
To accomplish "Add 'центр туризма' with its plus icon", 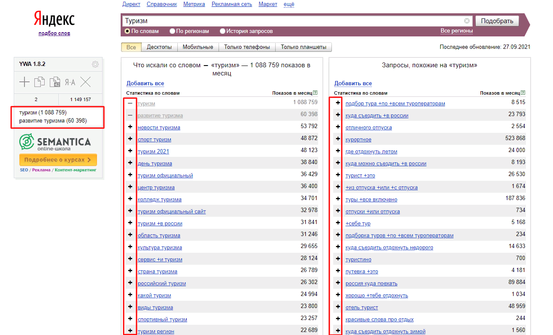I will point(130,188).
